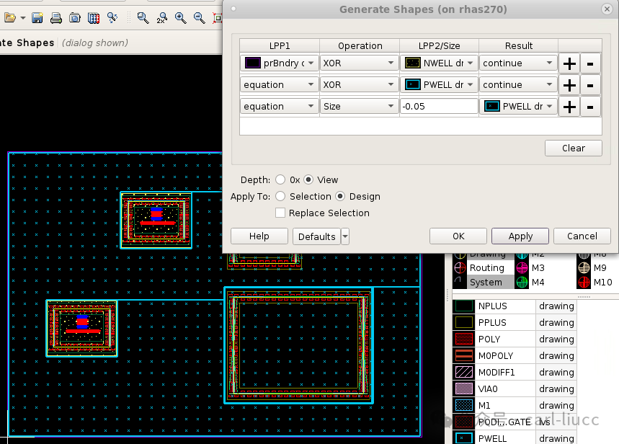Screen dimensions: 619x444
Task: Remove the prBndry XOR NWELL row
Action: (590, 63)
